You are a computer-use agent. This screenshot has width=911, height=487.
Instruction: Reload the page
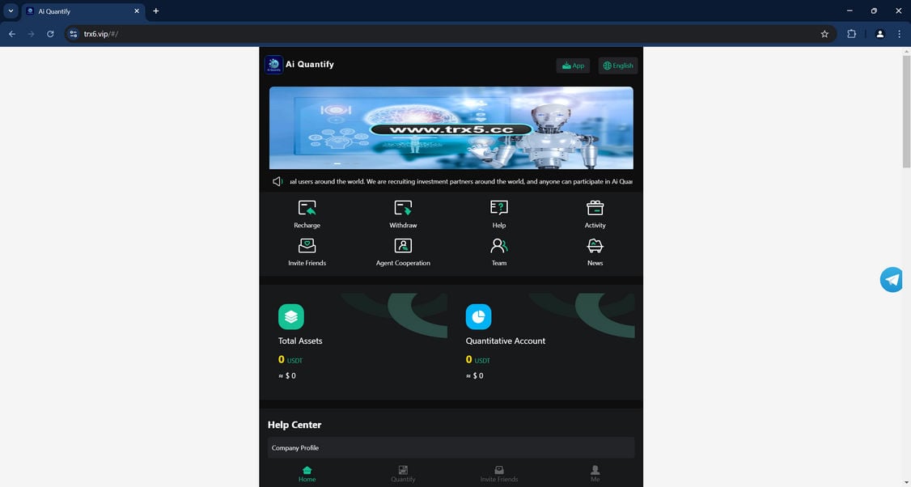pos(50,34)
